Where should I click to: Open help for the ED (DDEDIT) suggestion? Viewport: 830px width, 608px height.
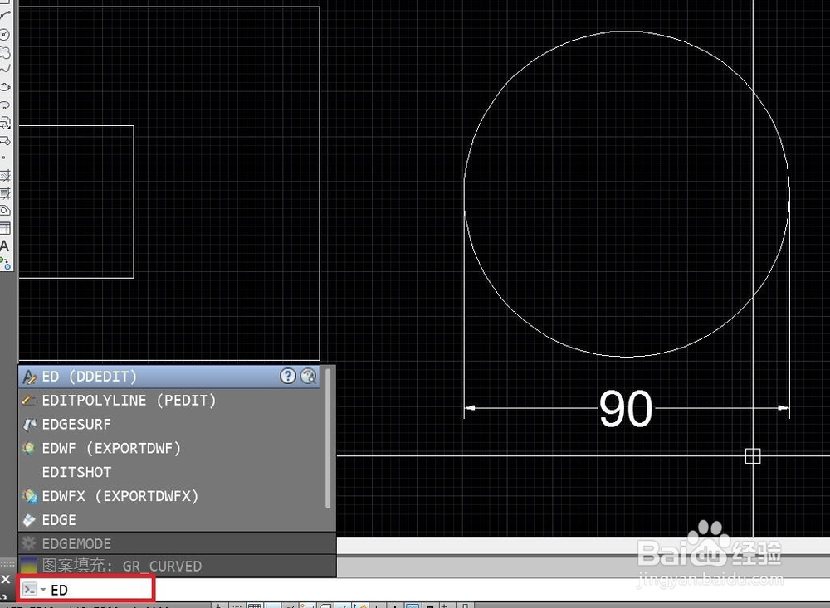pos(288,377)
